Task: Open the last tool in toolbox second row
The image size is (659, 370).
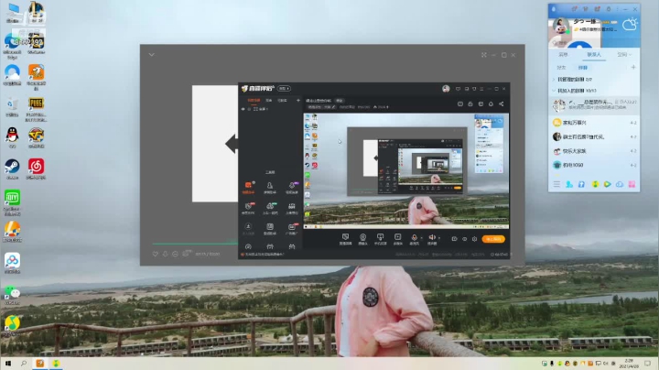Action: pyautogui.click(x=292, y=208)
